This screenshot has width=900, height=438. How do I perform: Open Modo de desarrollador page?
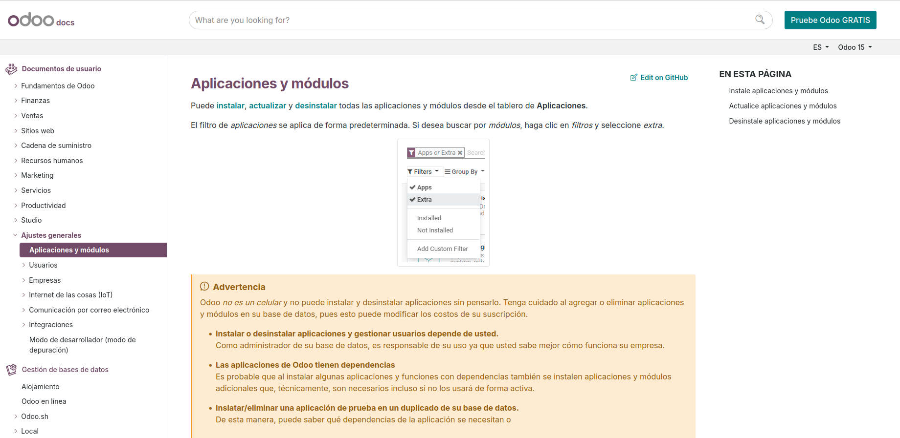point(82,345)
